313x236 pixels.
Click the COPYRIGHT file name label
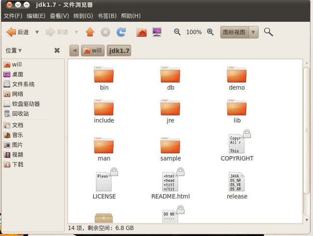237,158
